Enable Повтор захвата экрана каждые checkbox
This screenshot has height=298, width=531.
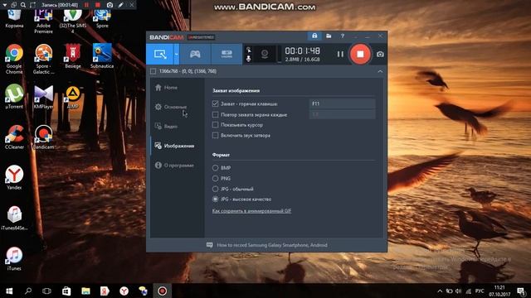click(x=216, y=114)
